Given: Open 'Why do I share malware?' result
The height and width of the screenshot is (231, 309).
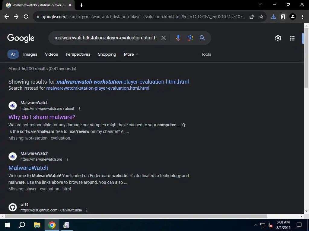Looking at the screenshot, I should point(42,117).
